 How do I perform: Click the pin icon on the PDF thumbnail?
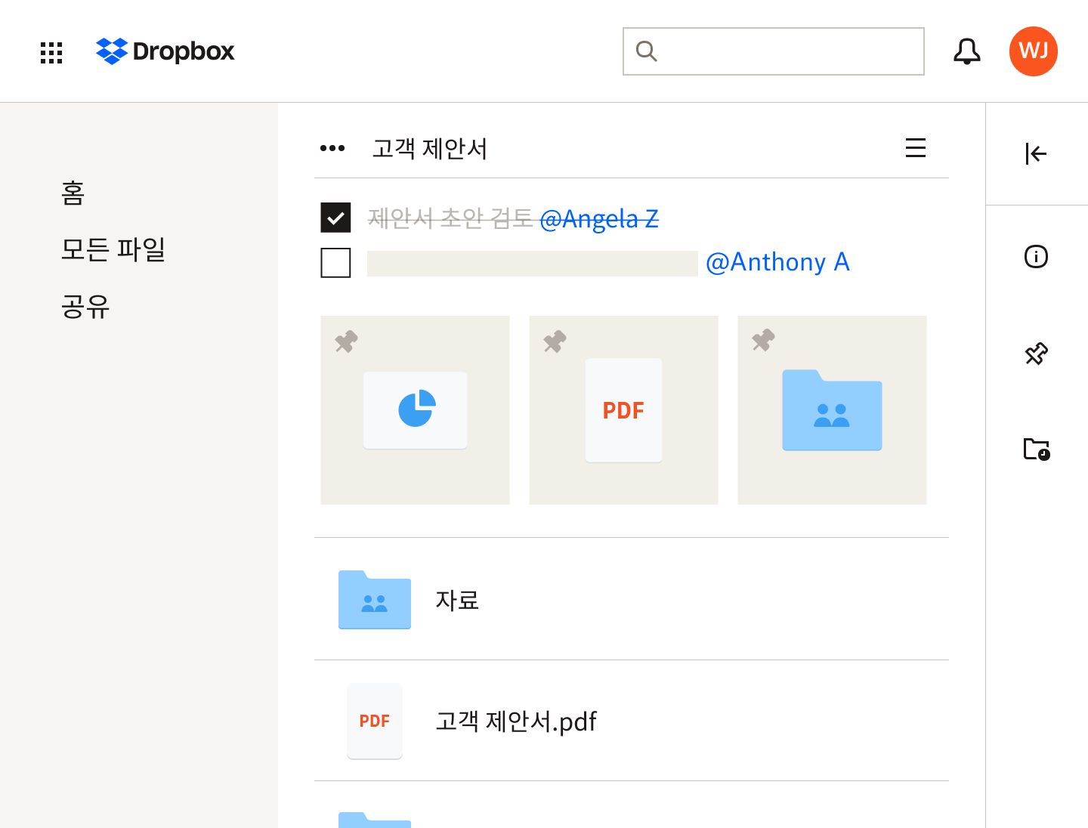[x=554, y=341]
